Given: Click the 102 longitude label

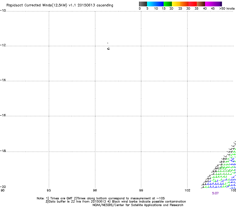Looking at the screenshot, I should click(188, 190).
